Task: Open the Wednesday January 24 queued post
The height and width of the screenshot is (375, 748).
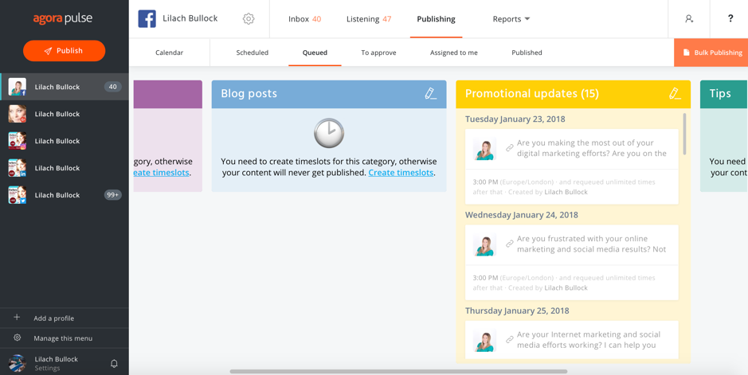Action: click(571, 262)
